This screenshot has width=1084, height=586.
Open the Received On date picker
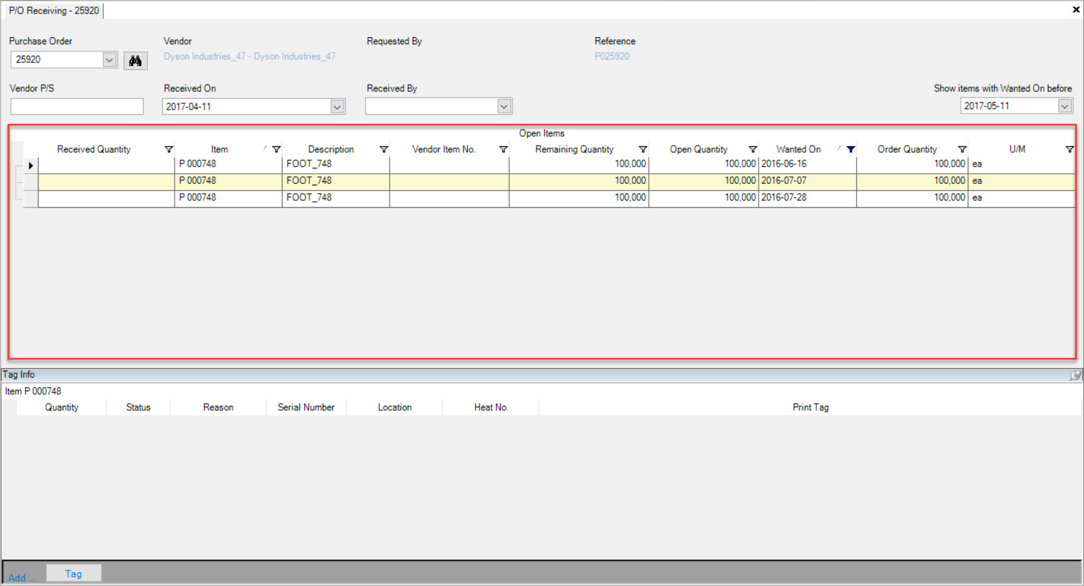point(338,106)
